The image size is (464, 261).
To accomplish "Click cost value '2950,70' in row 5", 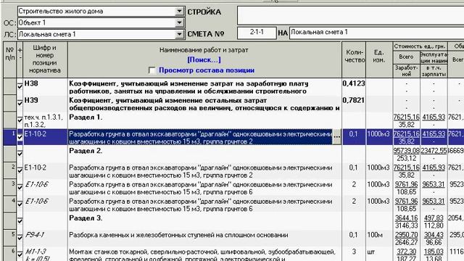I will click(x=406, y=235).
